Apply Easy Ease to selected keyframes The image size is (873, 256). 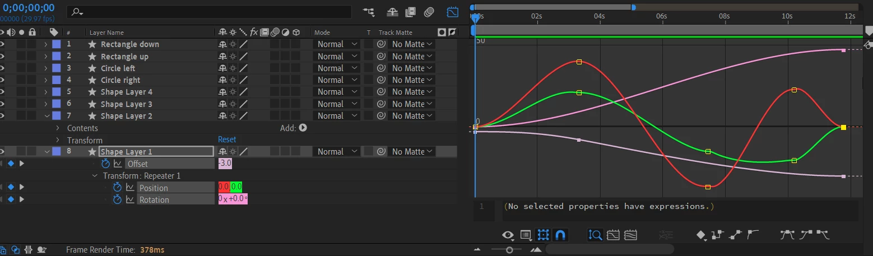pos(787,235)
